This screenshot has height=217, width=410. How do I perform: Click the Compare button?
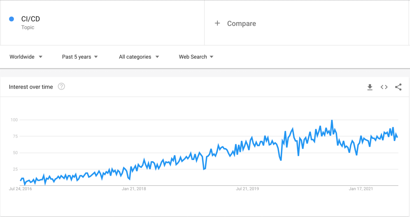[241, 23]
